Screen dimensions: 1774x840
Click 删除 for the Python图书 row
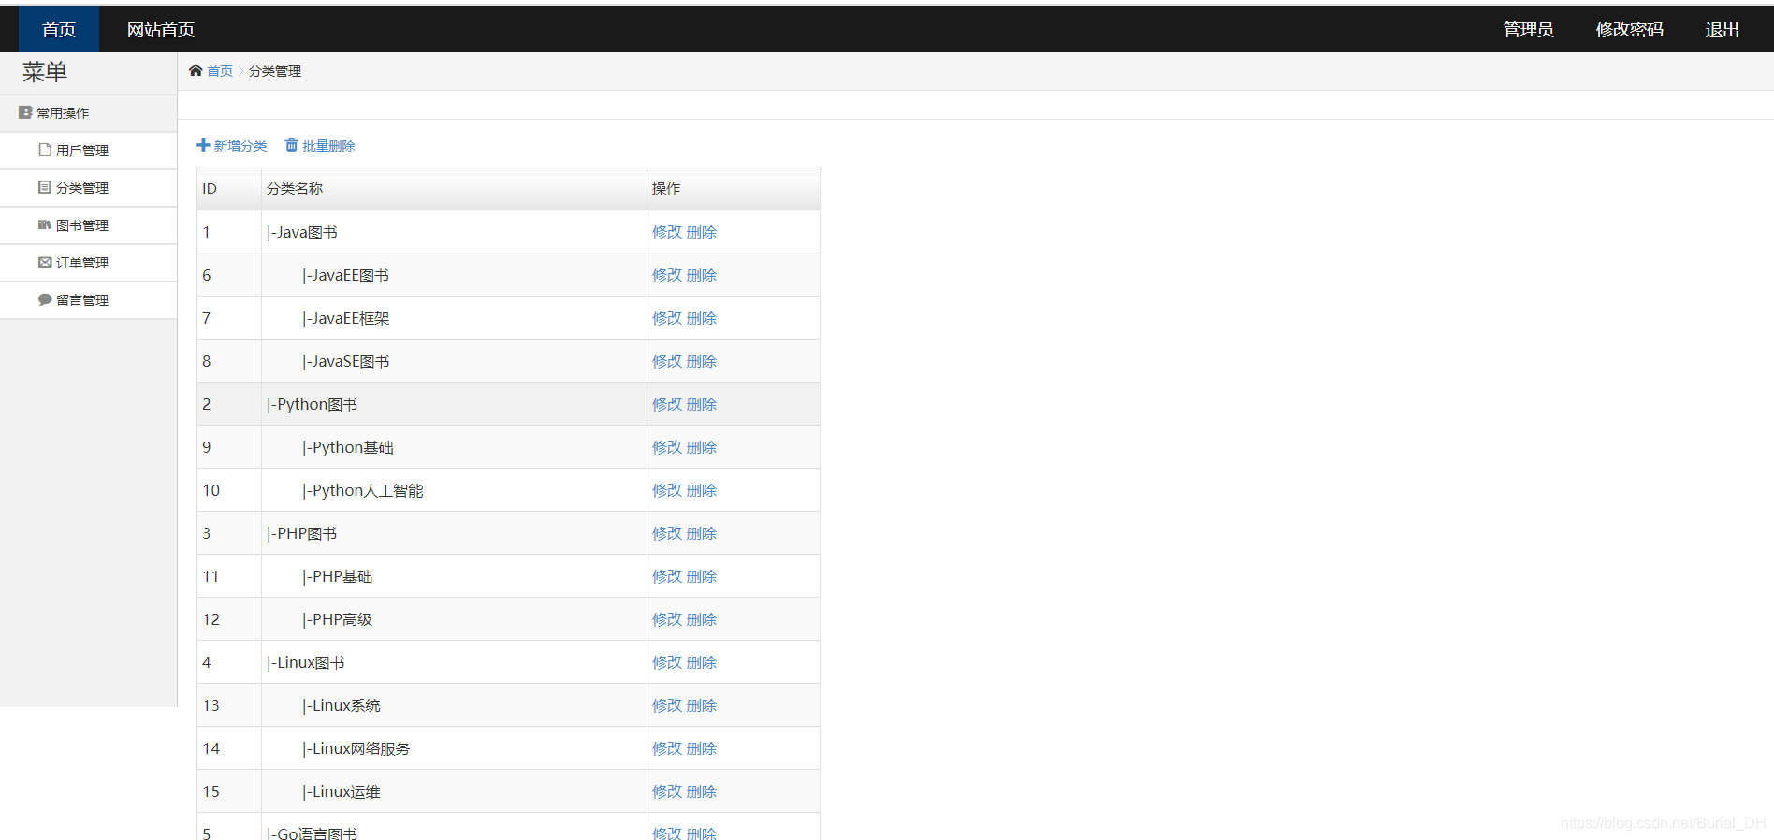coord(702,404)
